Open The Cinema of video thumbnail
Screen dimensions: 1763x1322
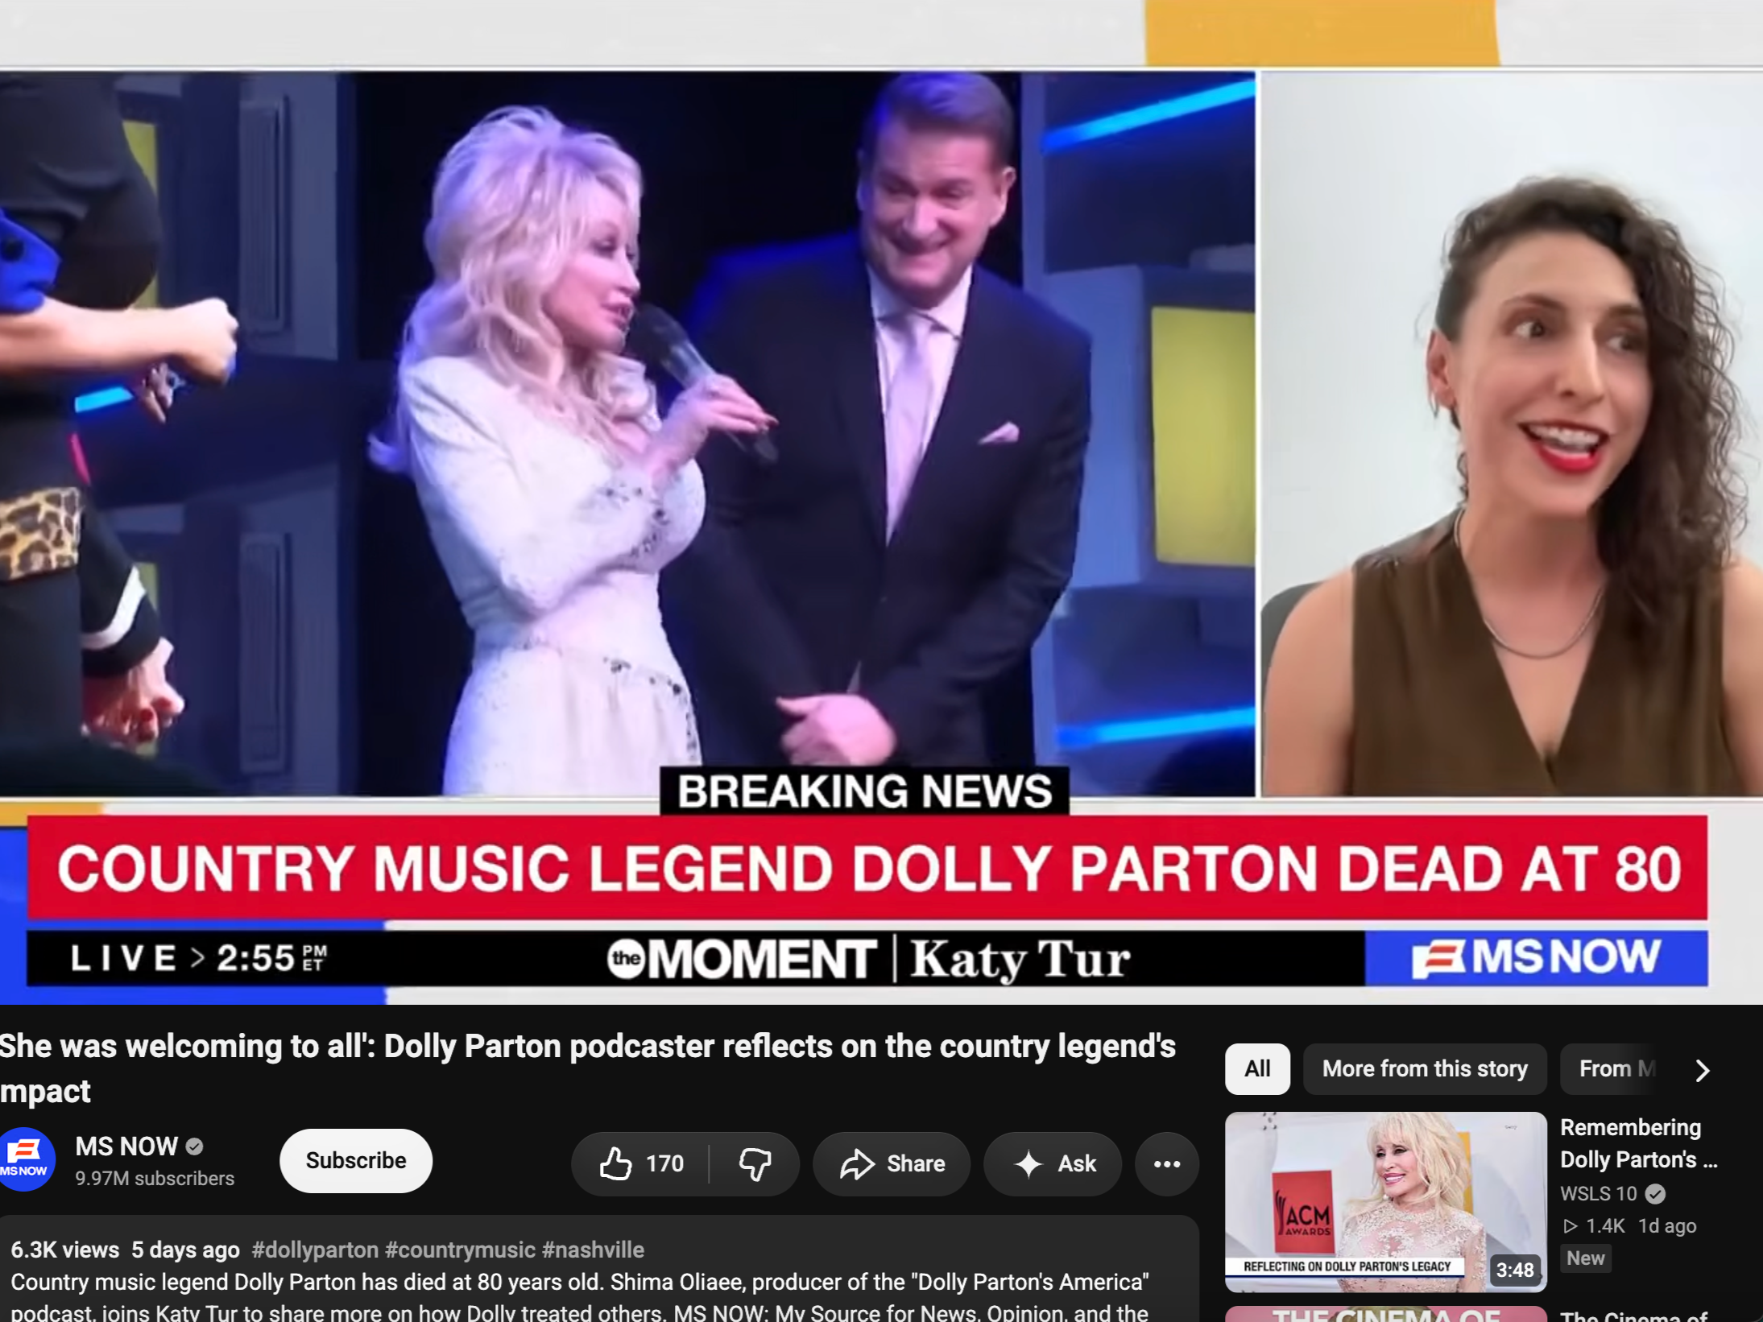pyautogui.click(x=1385, y=1315)
